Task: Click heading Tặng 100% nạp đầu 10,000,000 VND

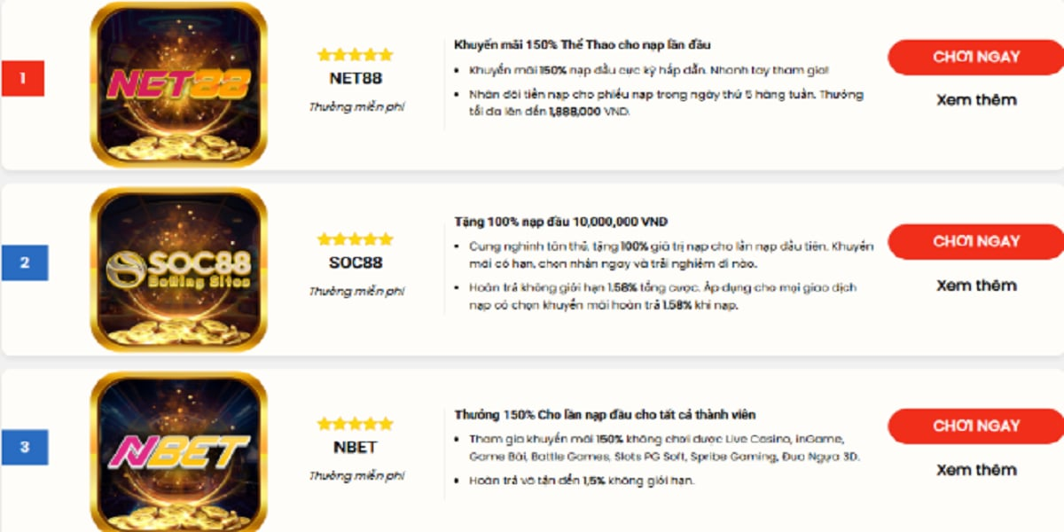Action: point(560,222)
